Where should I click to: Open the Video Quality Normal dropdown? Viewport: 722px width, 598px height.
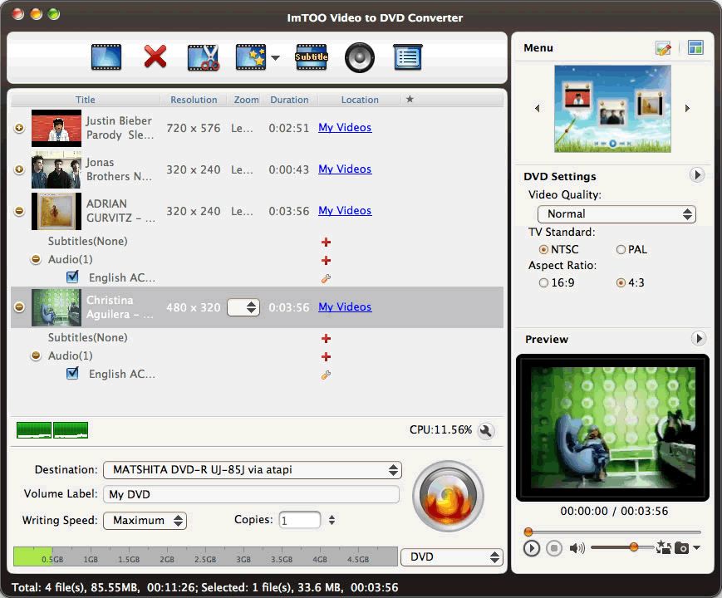point(616,214)
